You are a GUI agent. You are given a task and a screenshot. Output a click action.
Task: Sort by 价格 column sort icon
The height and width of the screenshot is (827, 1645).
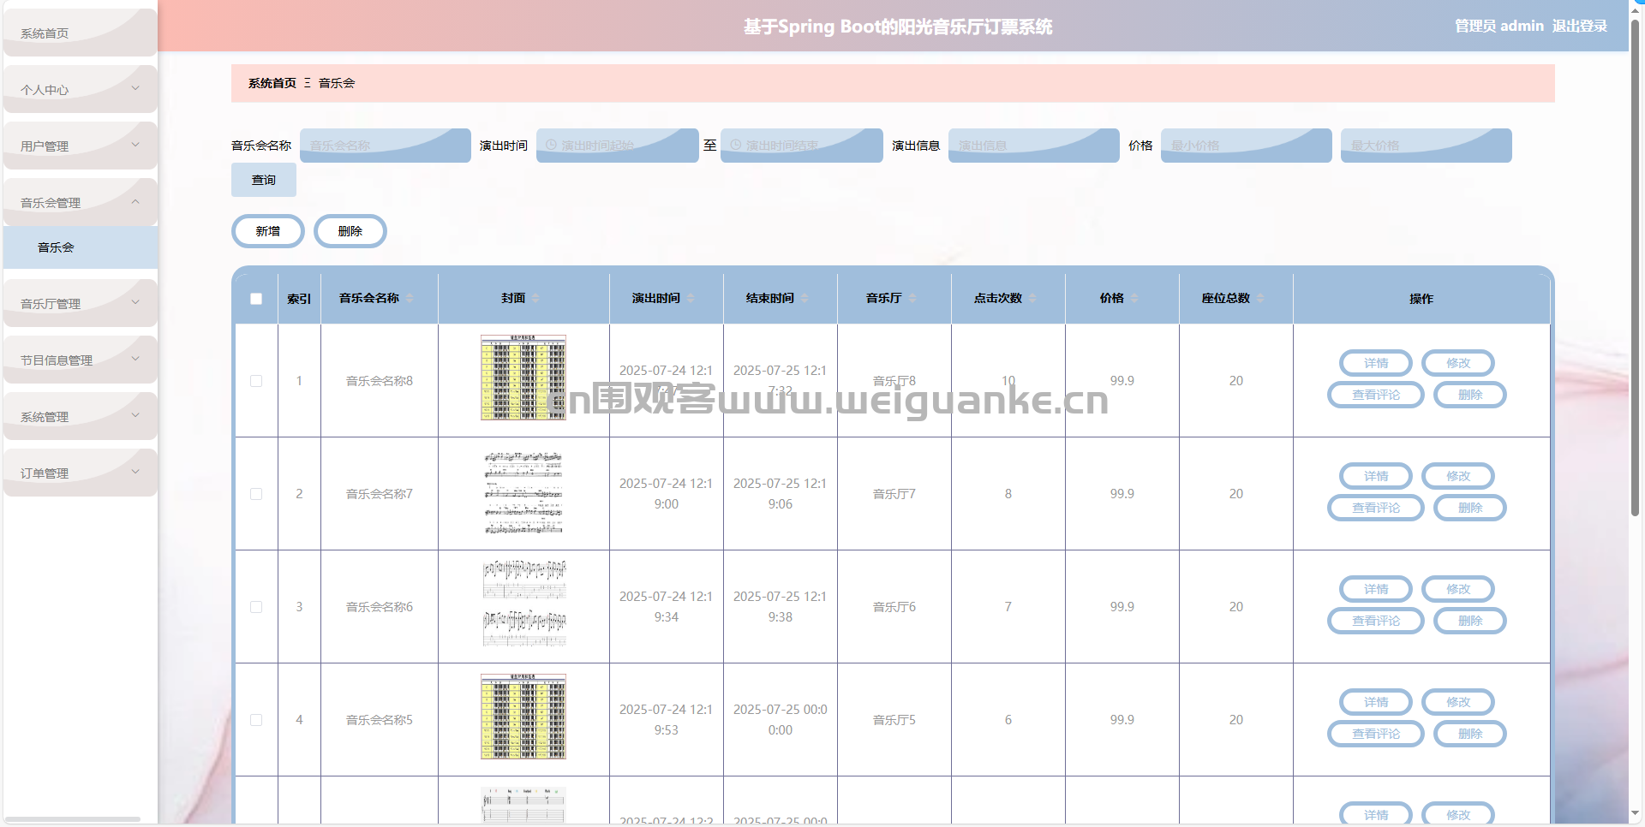(1134, 298)
